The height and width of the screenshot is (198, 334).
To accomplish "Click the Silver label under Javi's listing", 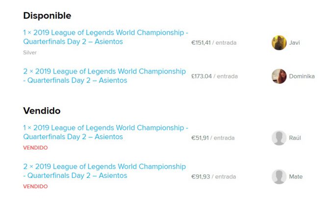I will click(30, 52).
